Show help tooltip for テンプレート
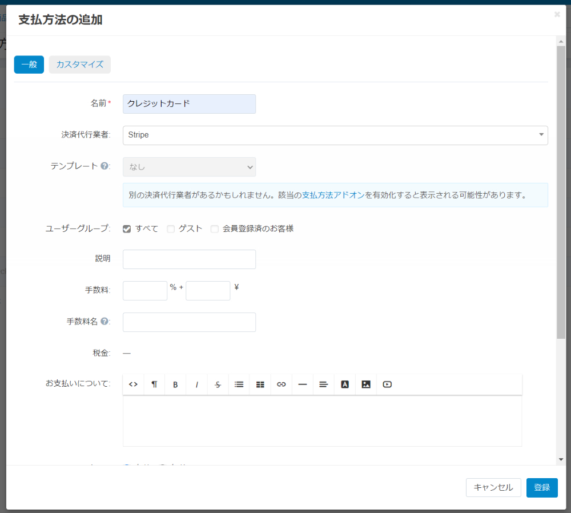571x513 pixels. [x=104, y=166]
